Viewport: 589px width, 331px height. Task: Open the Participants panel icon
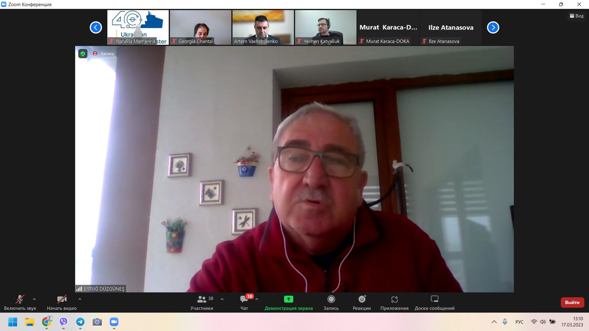pyautogui.click(x=202, y=299)
